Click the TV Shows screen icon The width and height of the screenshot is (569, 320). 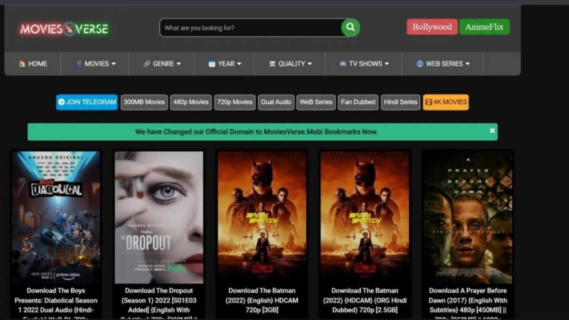pyautogui.click(x=342, y=64)
